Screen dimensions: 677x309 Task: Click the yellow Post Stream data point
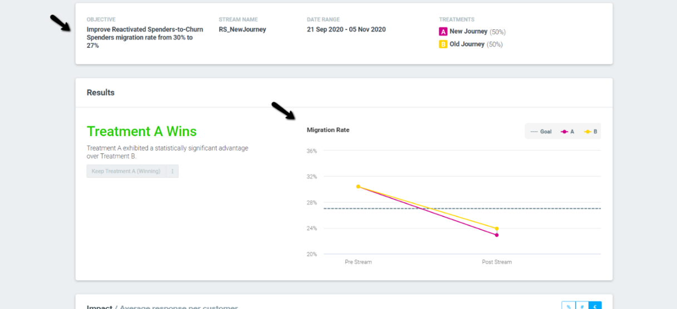pos(497,228)
